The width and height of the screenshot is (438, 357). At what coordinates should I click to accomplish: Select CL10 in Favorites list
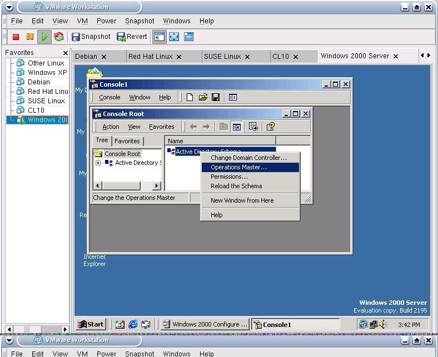click(36, 110)
